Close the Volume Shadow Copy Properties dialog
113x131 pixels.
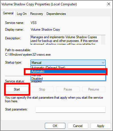(109, 4)
